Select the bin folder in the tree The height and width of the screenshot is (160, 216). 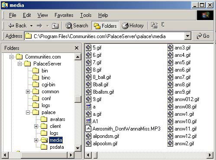pos(45,71)
